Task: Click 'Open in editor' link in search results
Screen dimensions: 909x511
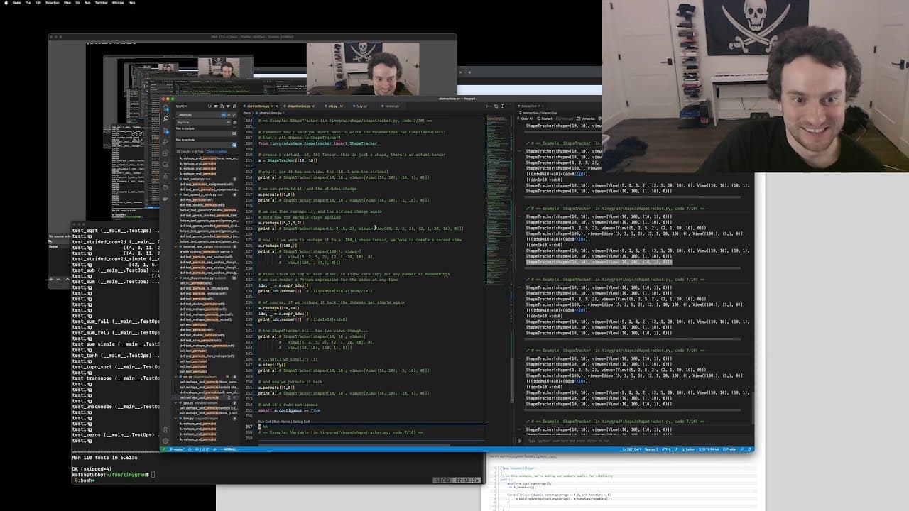Action: click(x=217, y=152)
